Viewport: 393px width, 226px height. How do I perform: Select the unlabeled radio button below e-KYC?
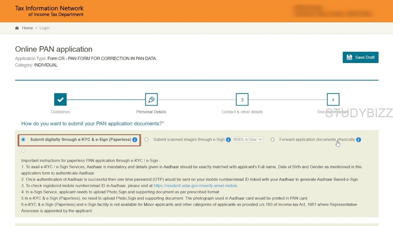(23, 151)
